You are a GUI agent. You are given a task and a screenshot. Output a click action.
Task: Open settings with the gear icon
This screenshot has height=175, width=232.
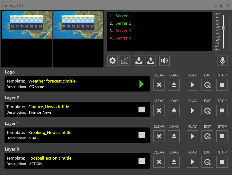(112, 61)
